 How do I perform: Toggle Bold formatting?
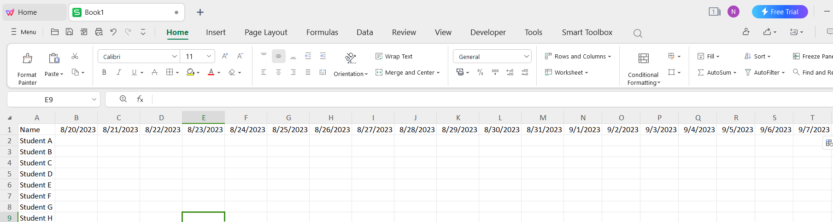(x=104, y=72)
